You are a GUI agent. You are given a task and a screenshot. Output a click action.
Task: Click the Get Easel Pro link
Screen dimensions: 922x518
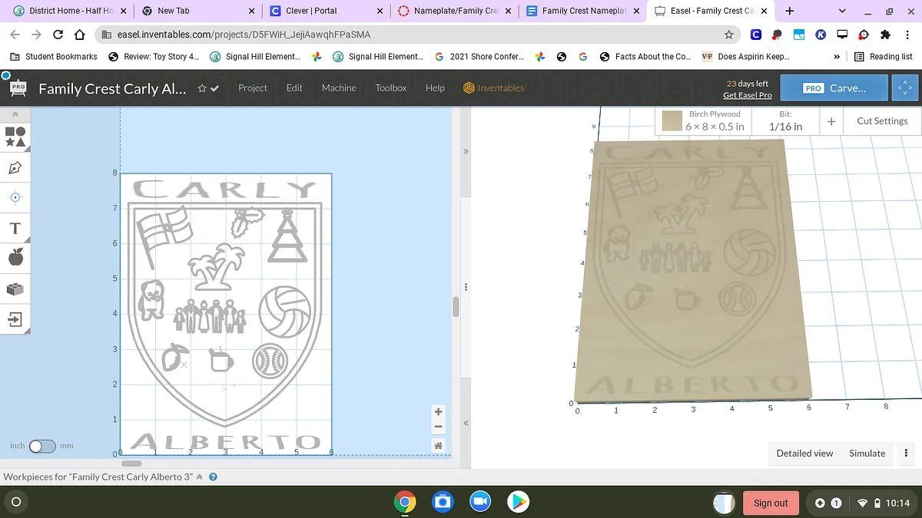coord(747,95)
